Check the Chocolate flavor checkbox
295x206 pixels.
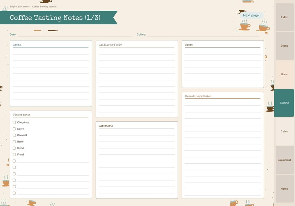click(x=14, y=122)
